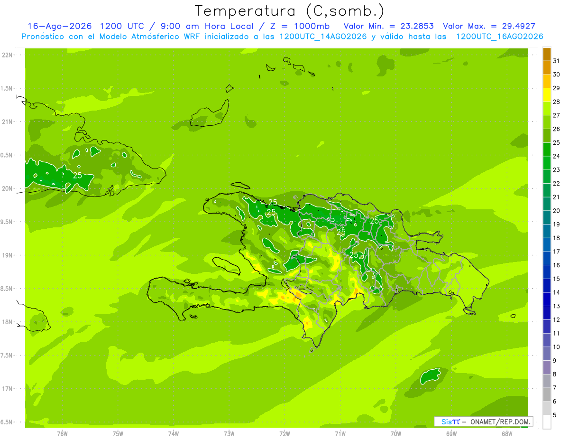569x440 pixels.
Task: Click the "72W" longitude label
Action: click(x=284, y=433)
